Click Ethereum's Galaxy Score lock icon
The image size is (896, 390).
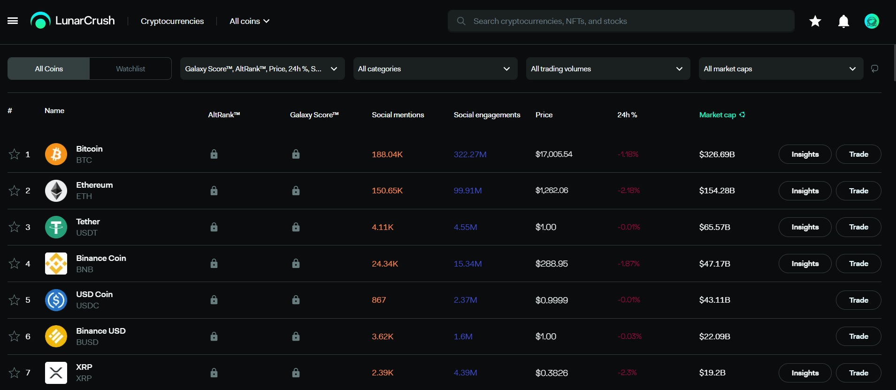pos(296,191)
